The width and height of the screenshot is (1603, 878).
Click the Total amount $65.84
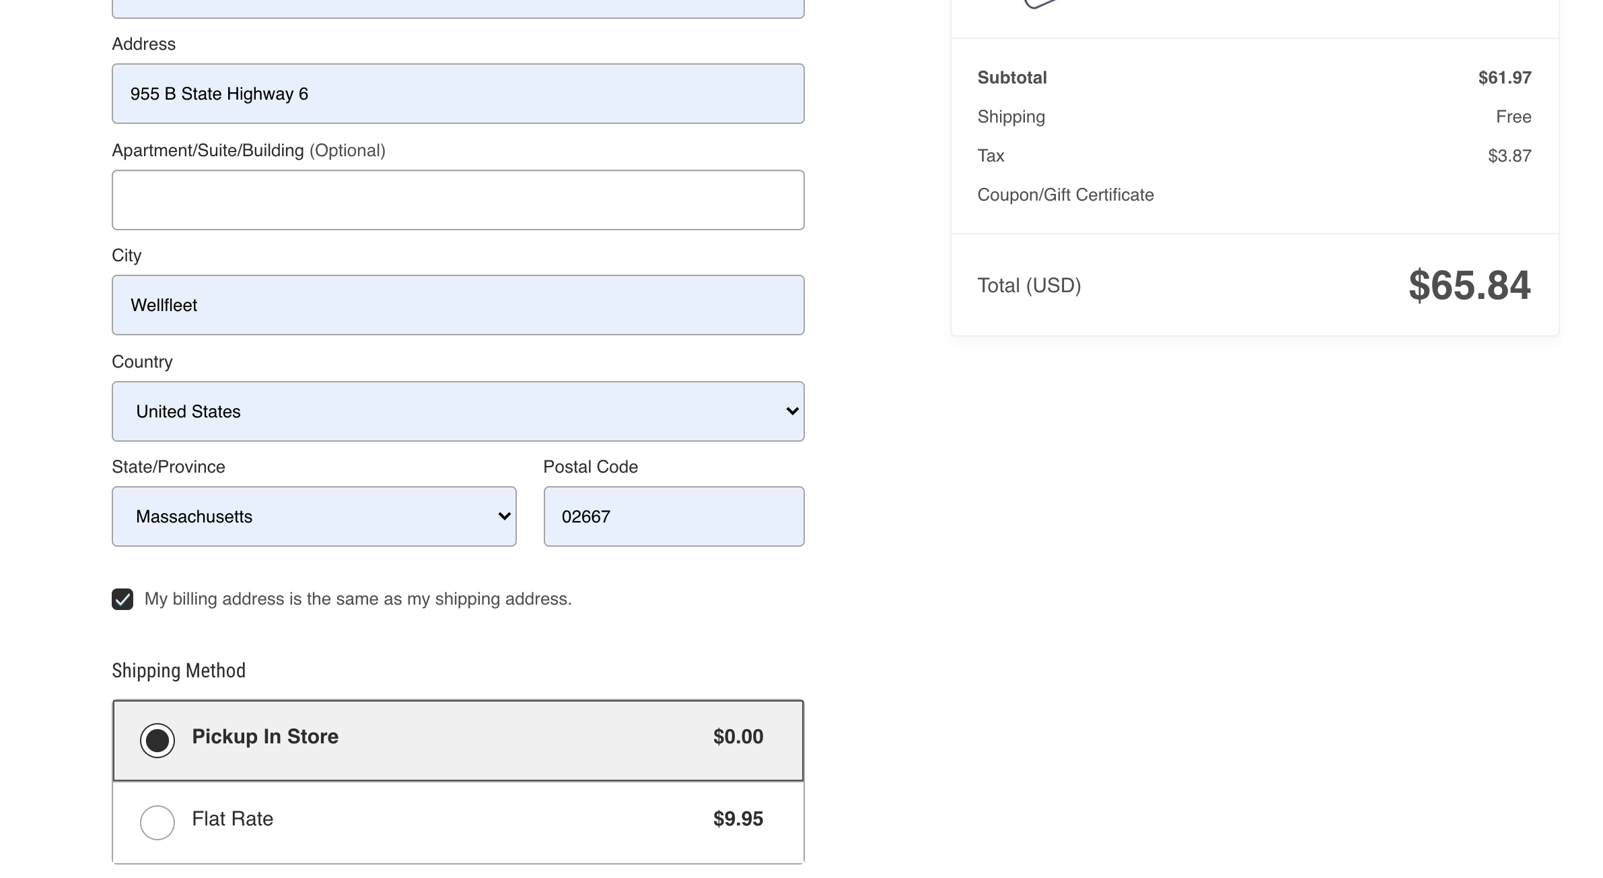tap(1470, 285)
